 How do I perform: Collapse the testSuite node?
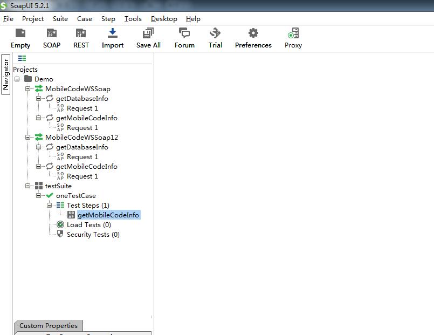[x=27, y=186]
